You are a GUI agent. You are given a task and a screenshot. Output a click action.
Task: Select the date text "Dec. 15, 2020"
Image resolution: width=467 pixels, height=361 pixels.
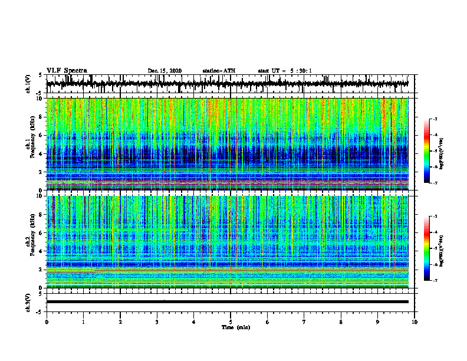click(x=165, y=71)
